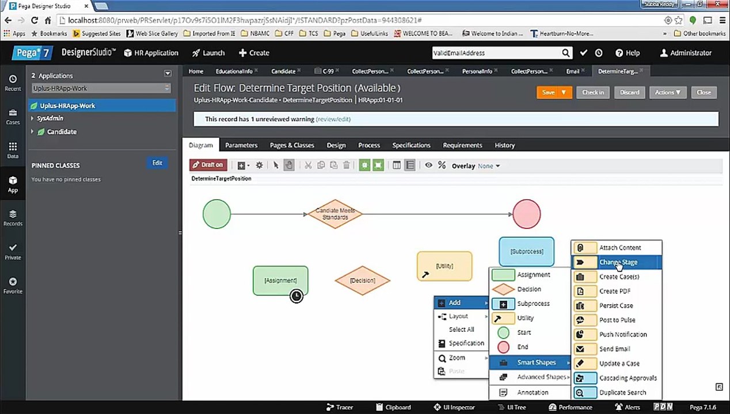This screenshot has width=730, height=414.
Task: Choose Annotation from the Add menu
Action: (530, 393)
